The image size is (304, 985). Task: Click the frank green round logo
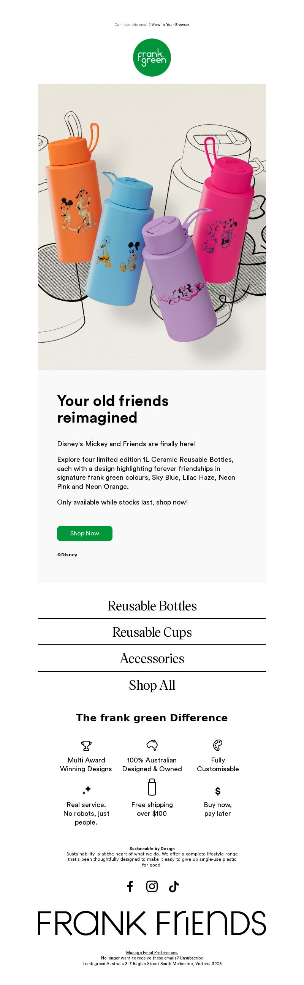152,58
